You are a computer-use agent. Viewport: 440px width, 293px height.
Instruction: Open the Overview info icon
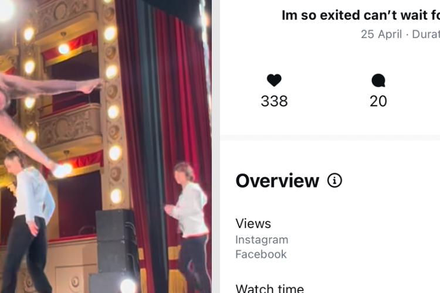tap(334, 180)
